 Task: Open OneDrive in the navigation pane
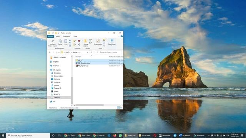(55, 66)
